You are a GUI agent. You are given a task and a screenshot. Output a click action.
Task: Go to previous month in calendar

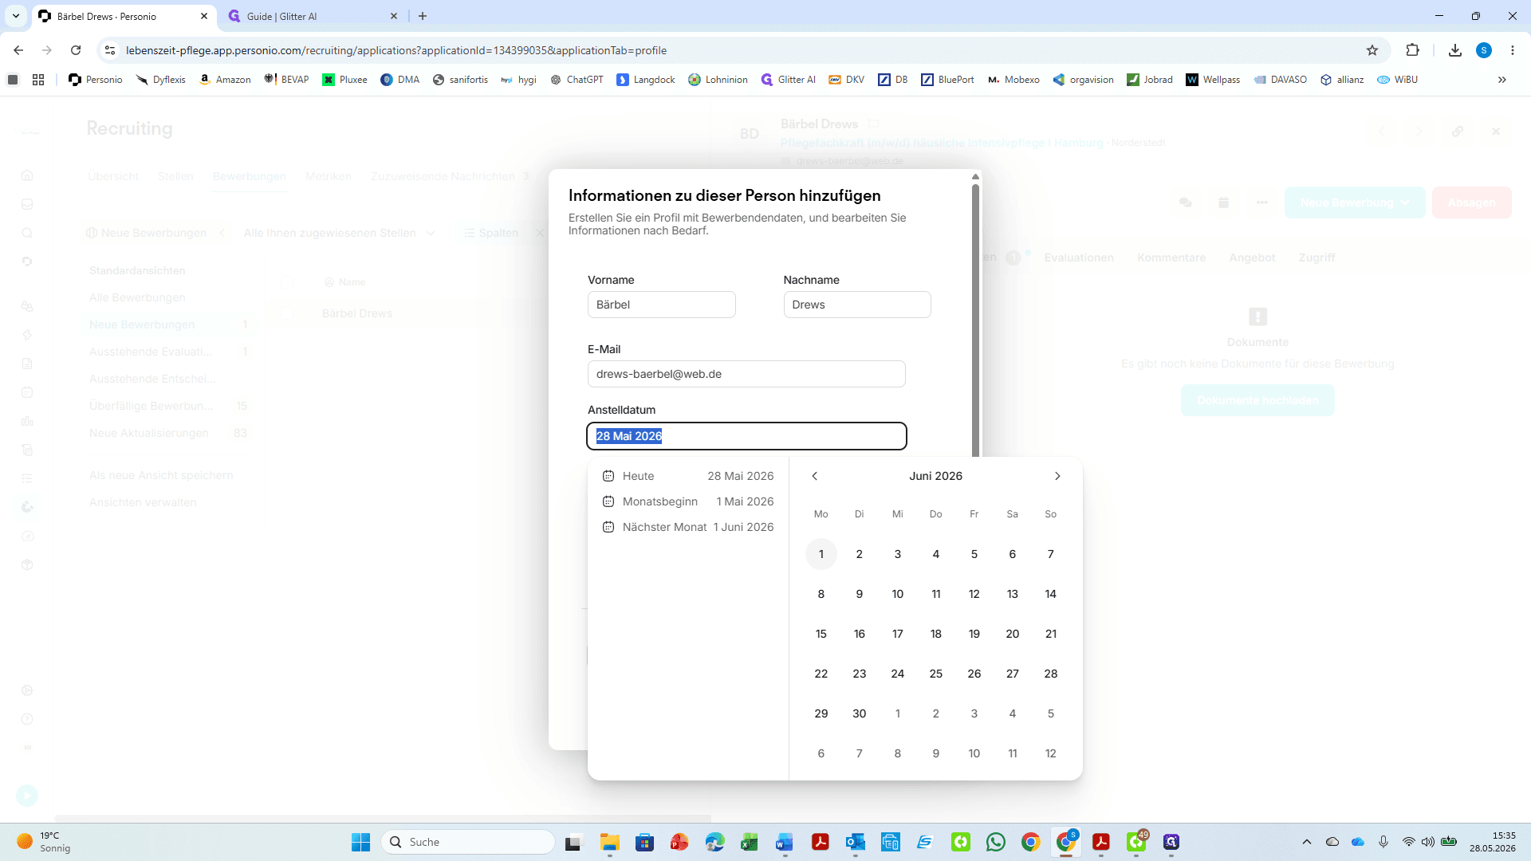[x=814, y=476]
